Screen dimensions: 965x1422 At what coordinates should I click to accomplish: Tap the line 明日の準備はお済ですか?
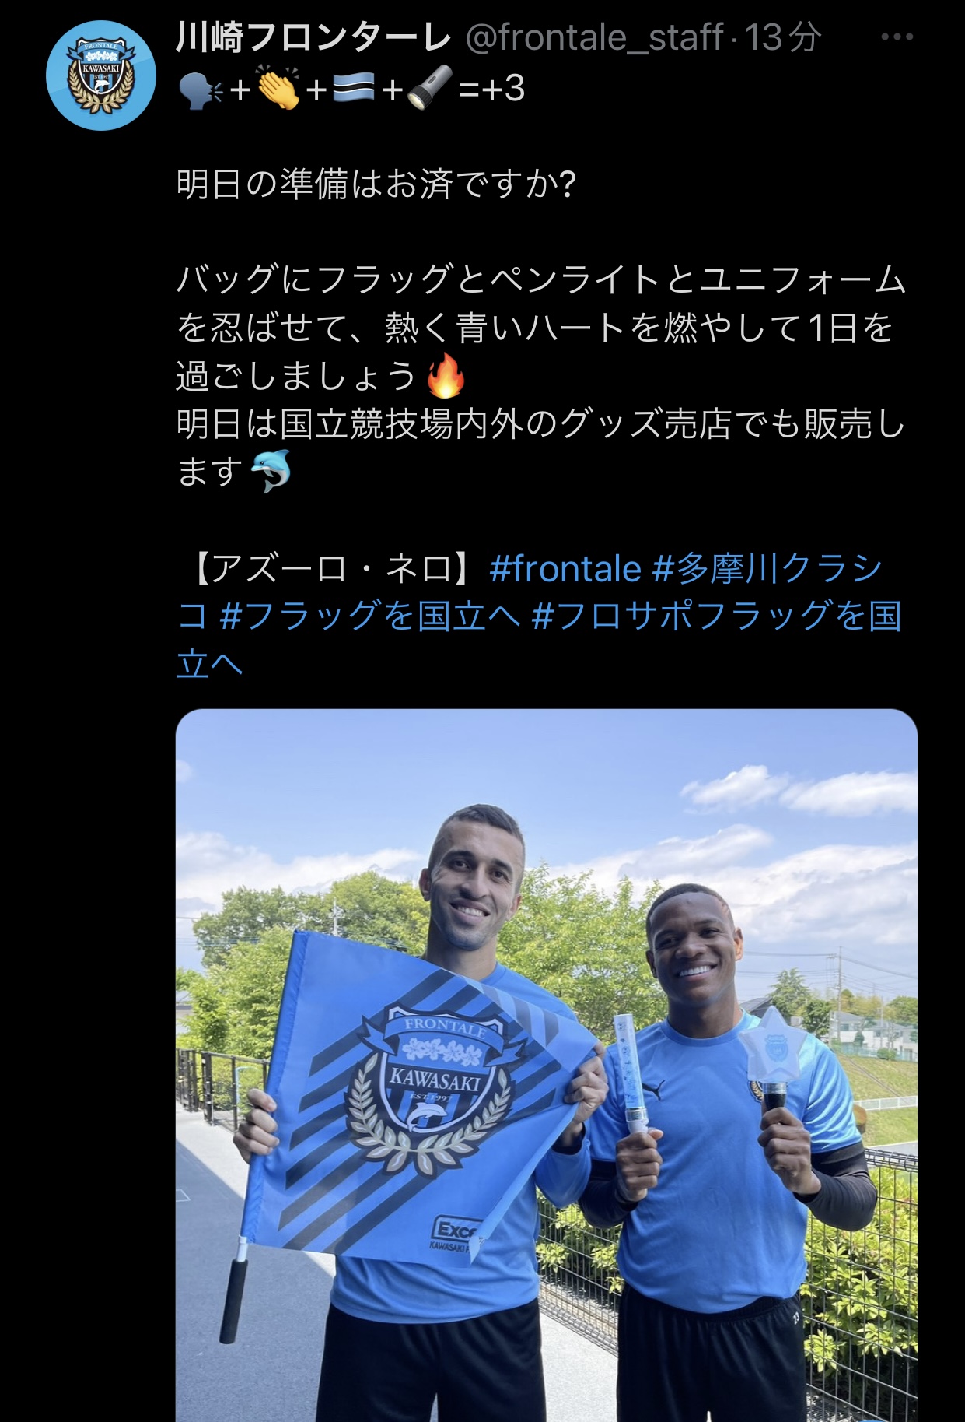click(376, 185)
